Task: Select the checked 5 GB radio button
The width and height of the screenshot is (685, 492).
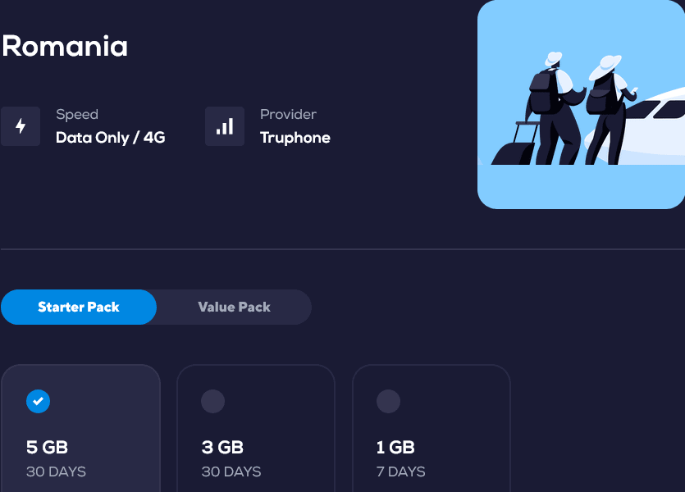Action: click(38, 401)
